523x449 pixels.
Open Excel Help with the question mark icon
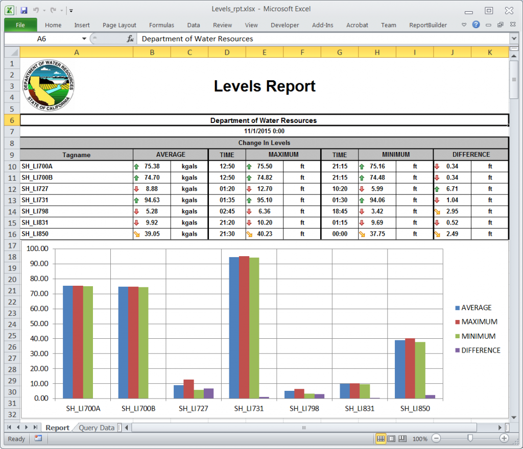476,24
